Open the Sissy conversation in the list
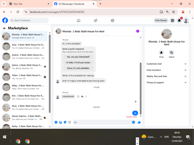This screenshot has height=145, width=194. point(24,107)
